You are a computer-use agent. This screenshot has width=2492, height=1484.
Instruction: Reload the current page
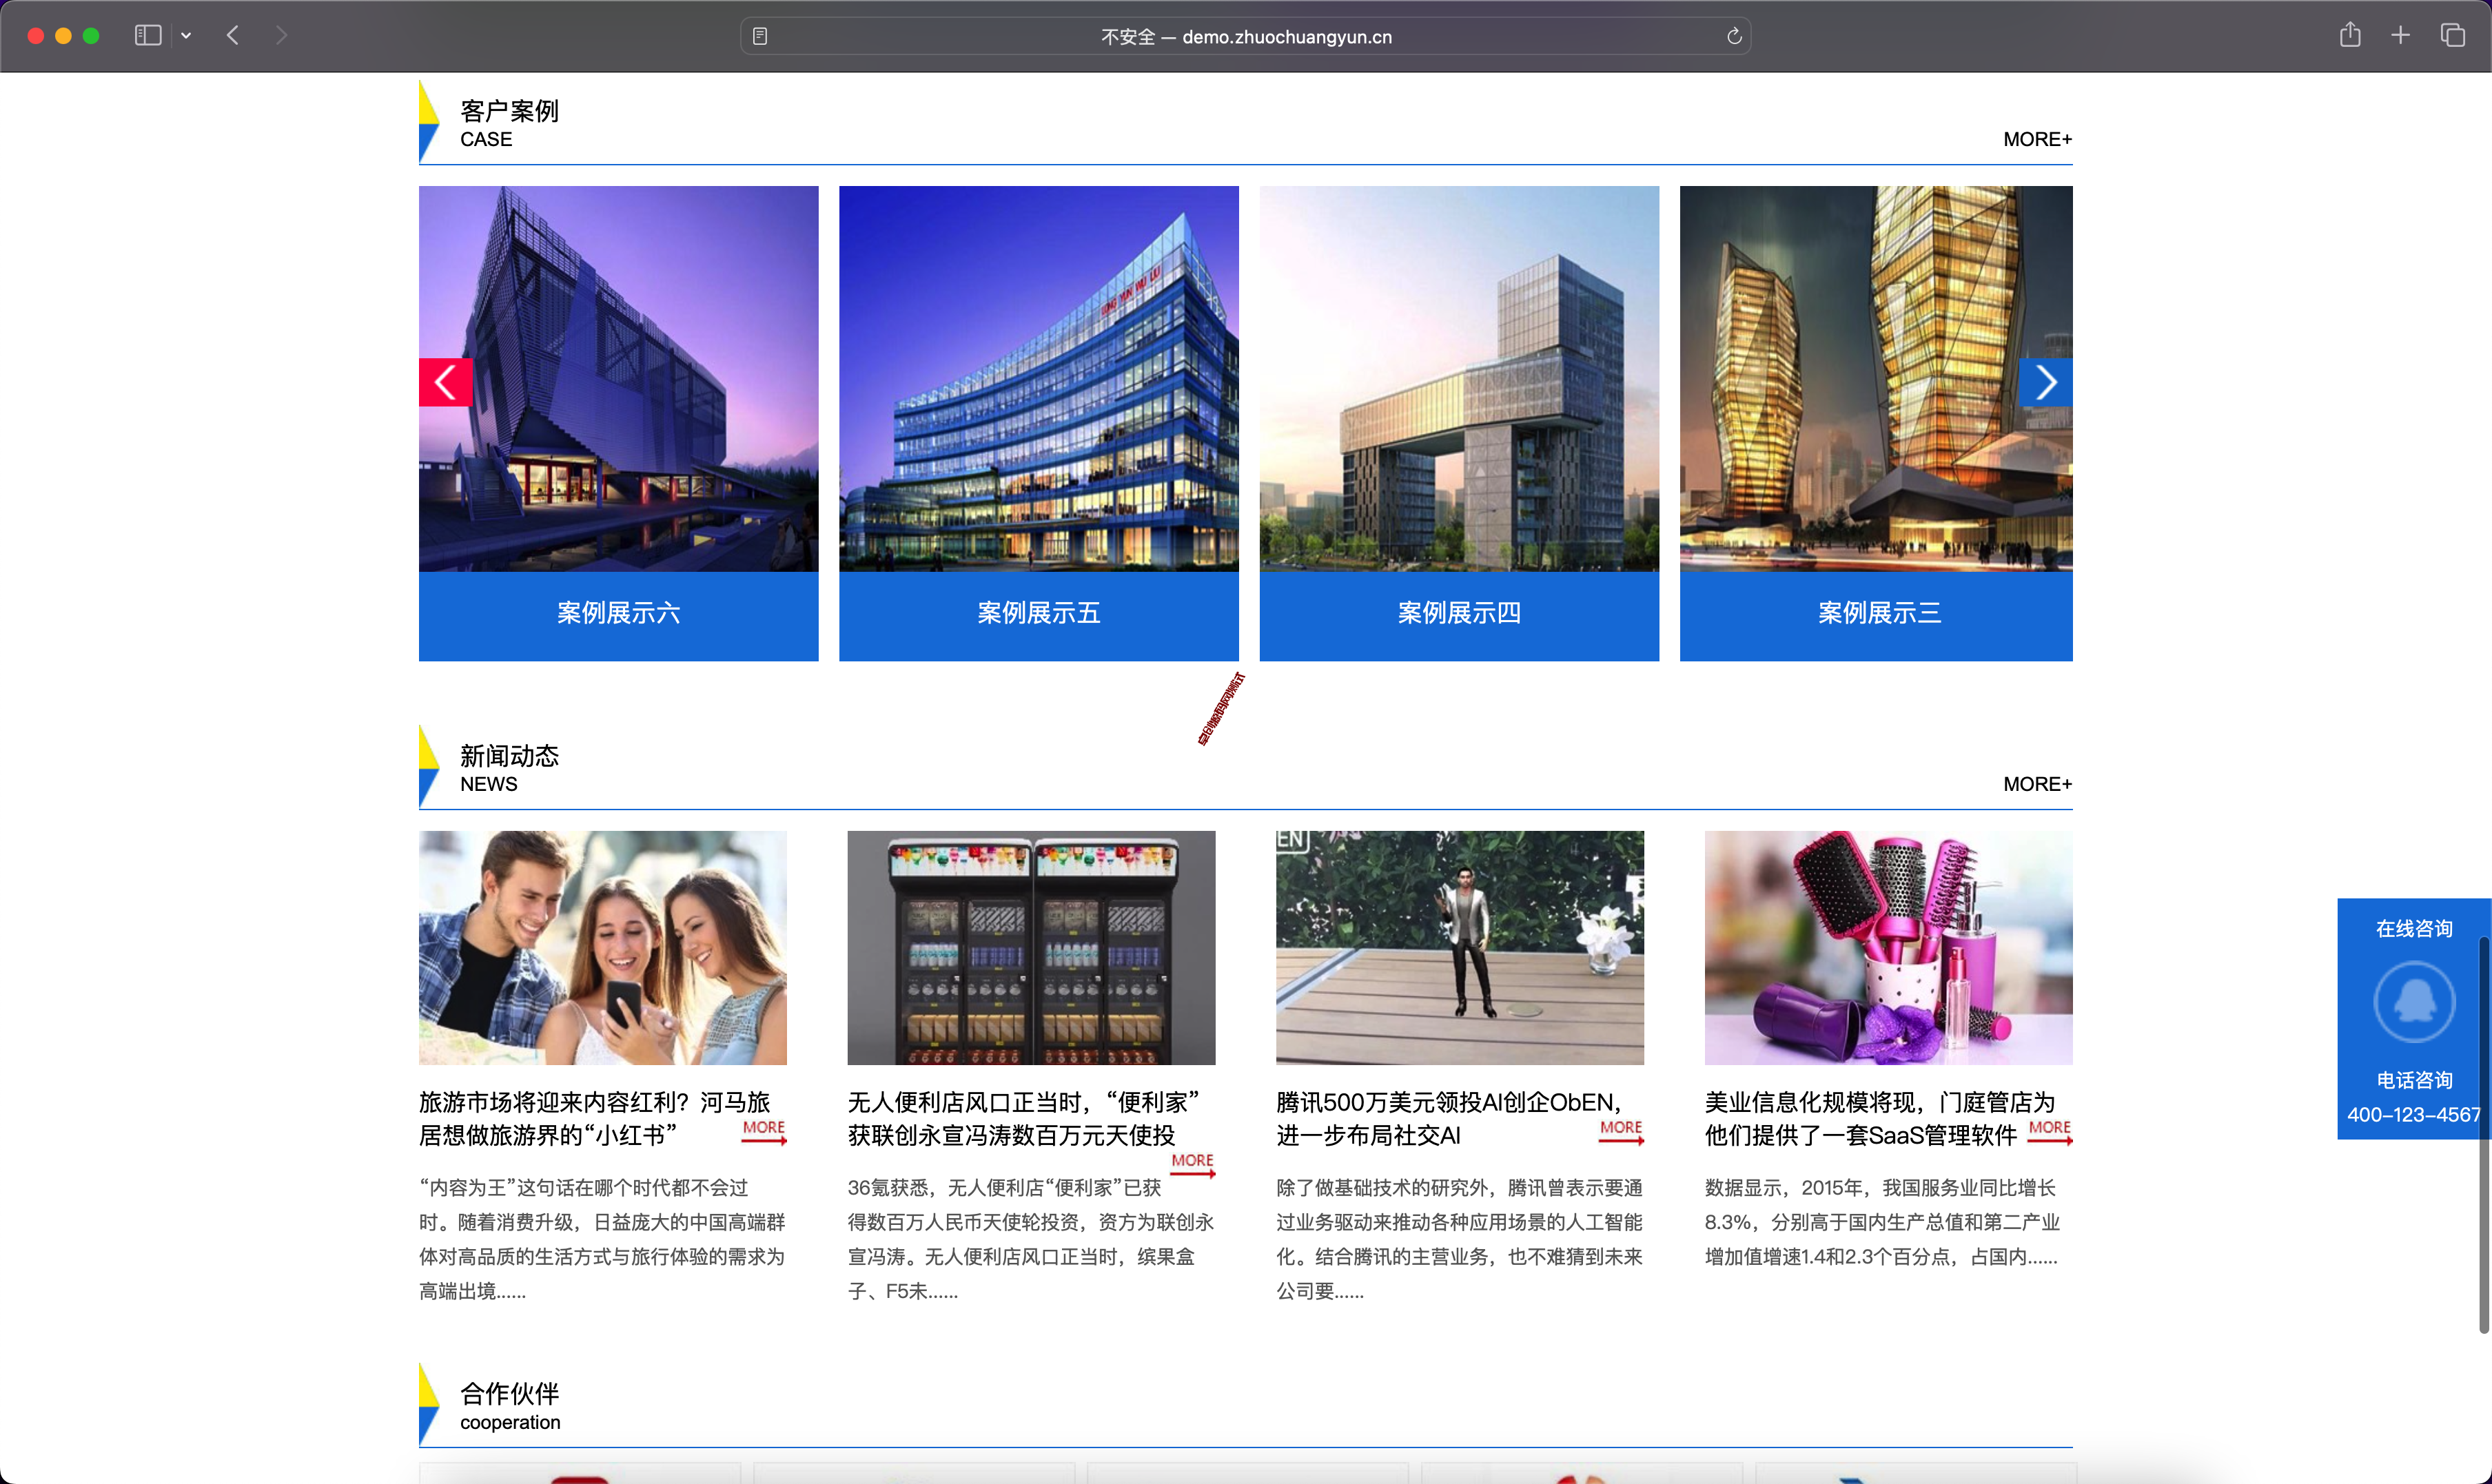1734,37
